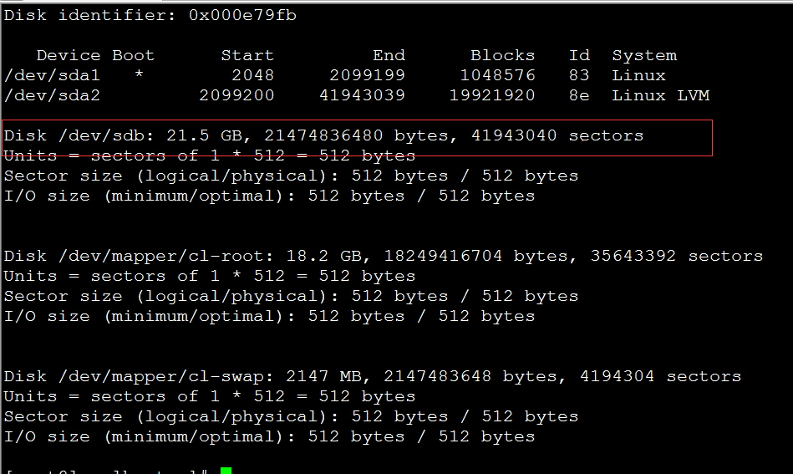Click the Linux LVM system text

point(660,95)
